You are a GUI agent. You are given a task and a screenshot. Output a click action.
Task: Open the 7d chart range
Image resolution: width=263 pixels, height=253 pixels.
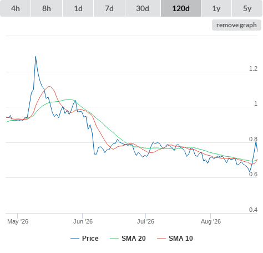pyautogui.click(x=109, y=8)
